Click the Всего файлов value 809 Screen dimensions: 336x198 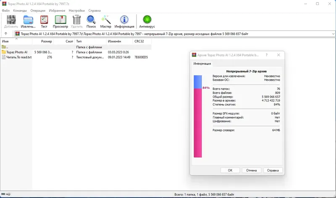pyautogui.click(x=278, y=92)
